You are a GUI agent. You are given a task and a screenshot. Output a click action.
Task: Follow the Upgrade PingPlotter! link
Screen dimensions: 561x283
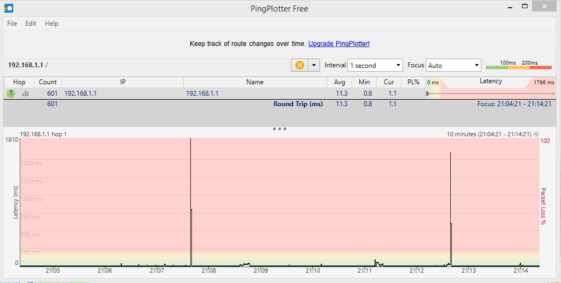339,44
